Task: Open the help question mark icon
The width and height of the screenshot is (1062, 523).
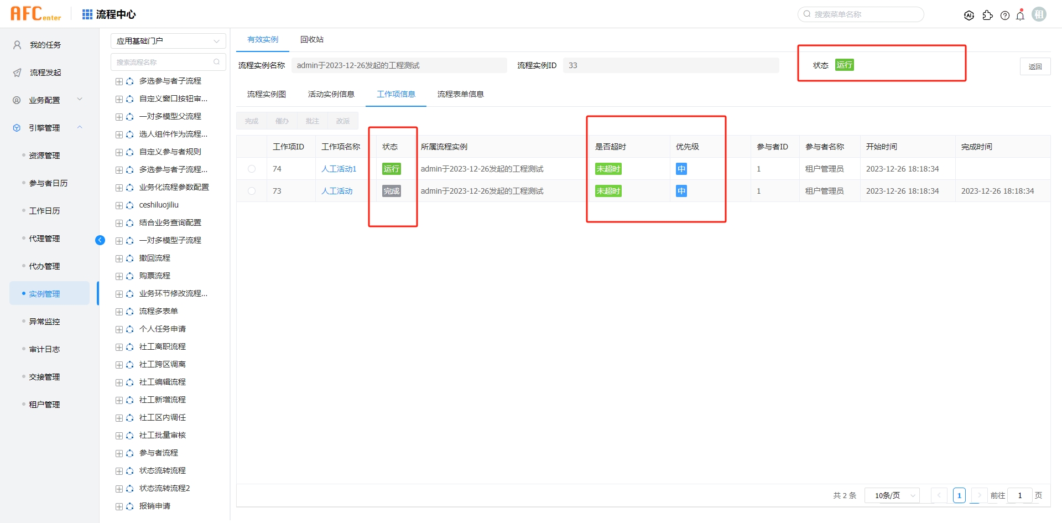Action: coord(1005,15)
